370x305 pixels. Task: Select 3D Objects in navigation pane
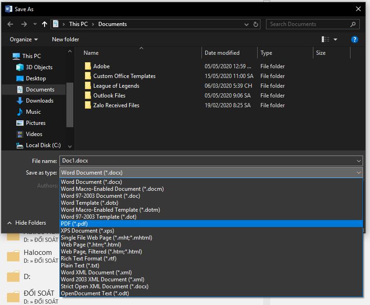coord(39,67)
